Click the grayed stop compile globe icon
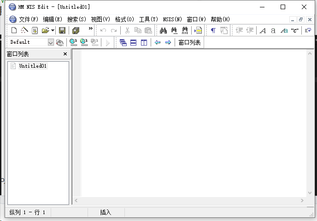Screen dimensions: 317x221 94,42
